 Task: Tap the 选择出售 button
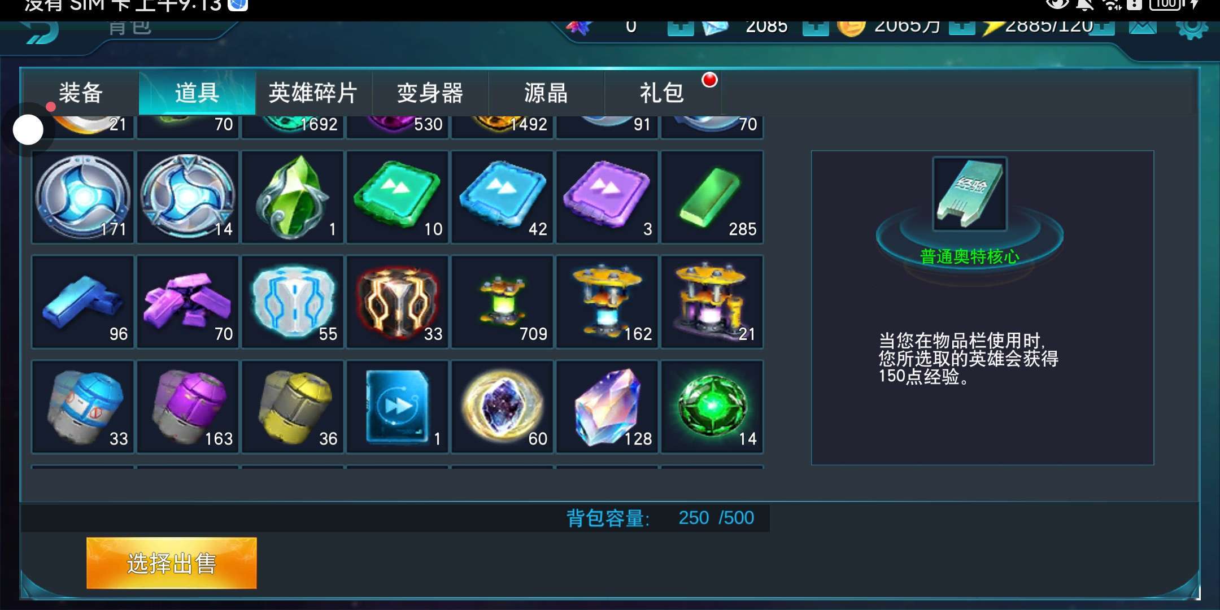point(172,563)
